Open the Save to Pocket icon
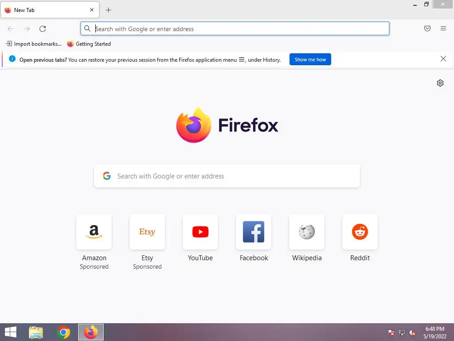 pyautogui.click(x=427, y=28)
